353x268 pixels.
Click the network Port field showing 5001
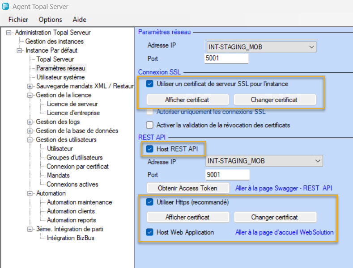coord(226,59)
